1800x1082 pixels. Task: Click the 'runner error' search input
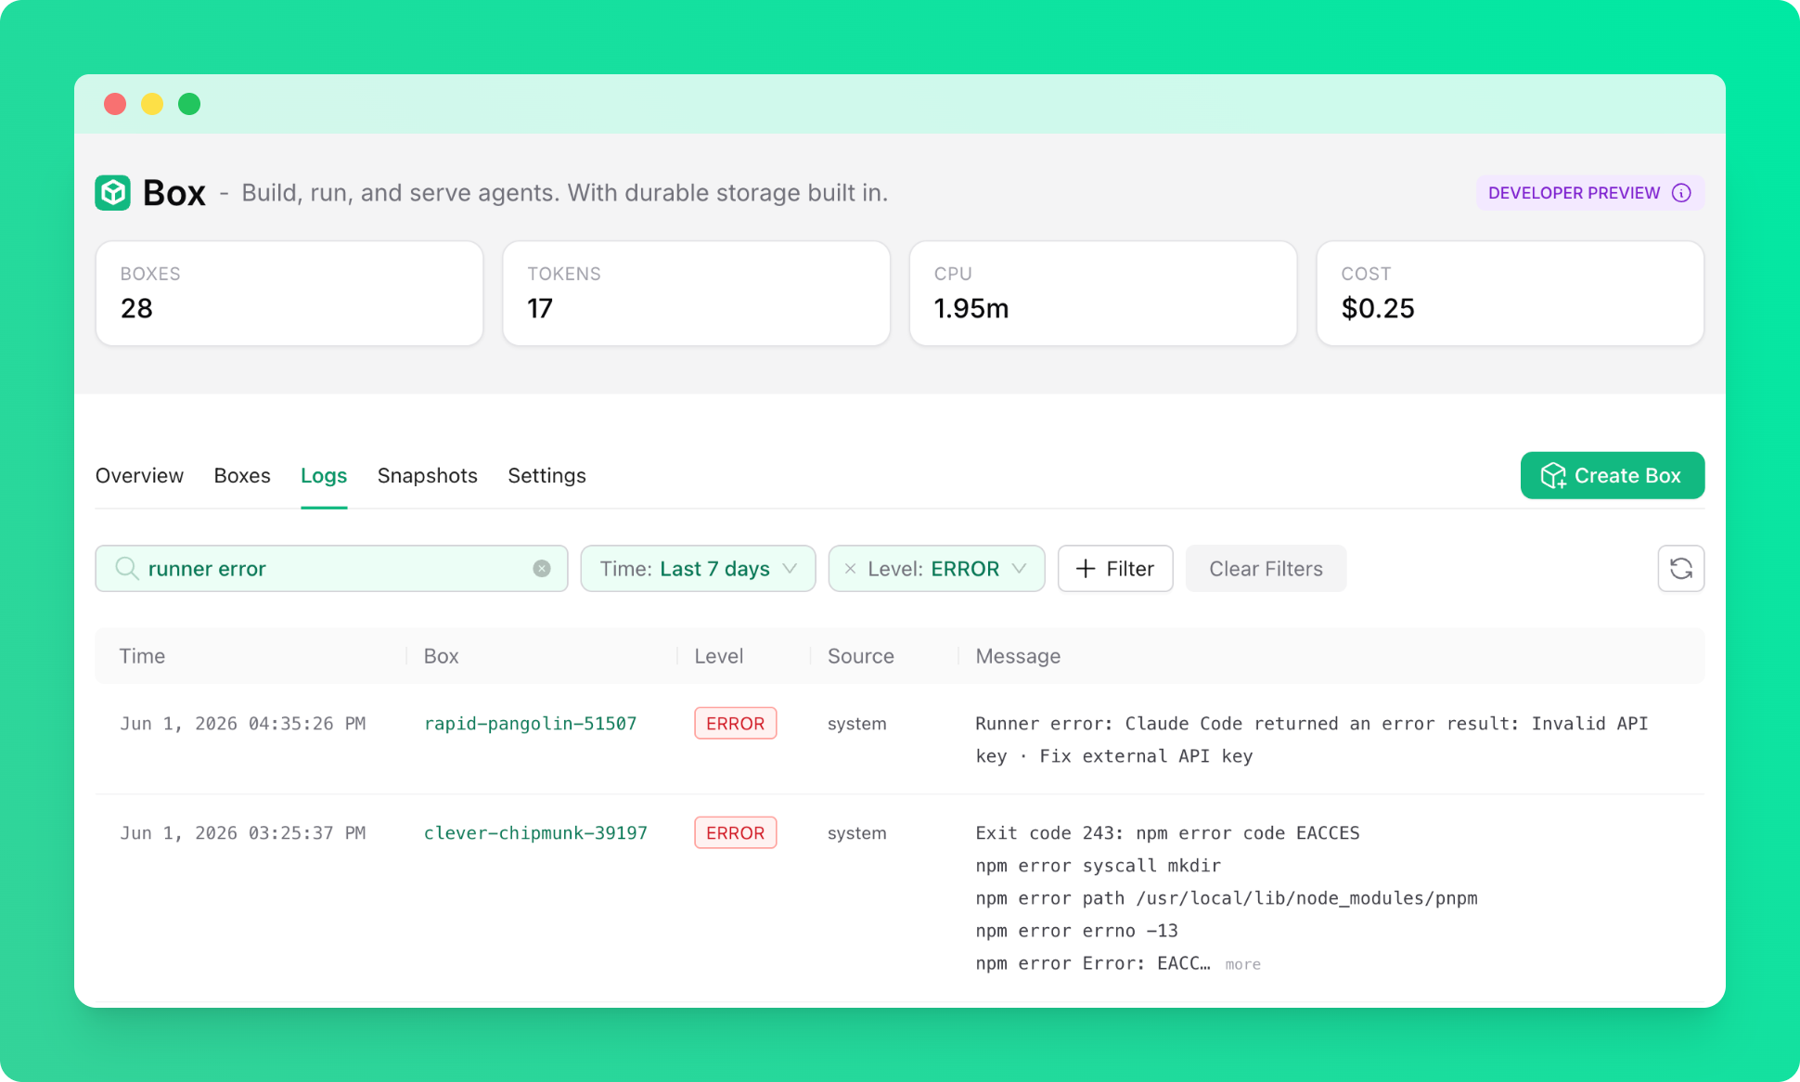tap(331, 569)
